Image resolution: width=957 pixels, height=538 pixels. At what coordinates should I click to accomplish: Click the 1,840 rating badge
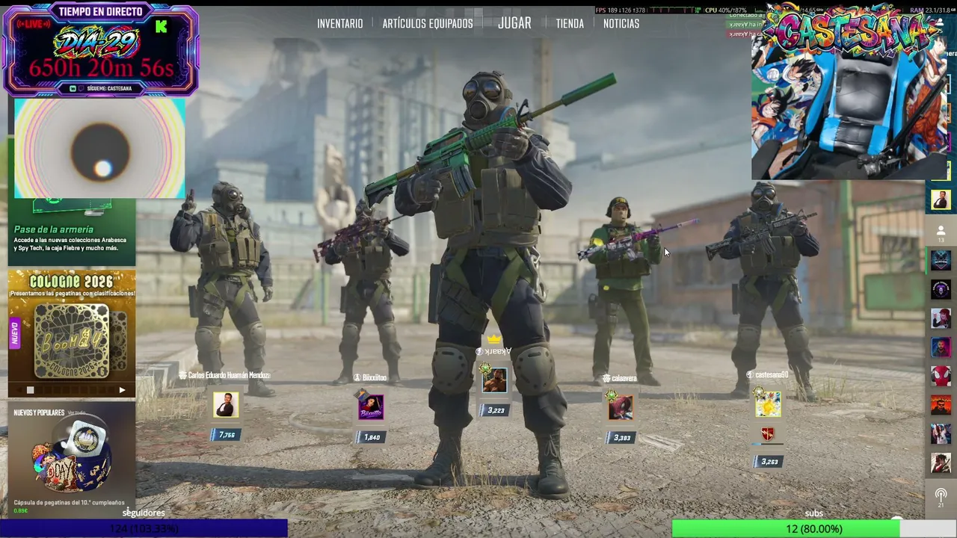coord(370,437)
